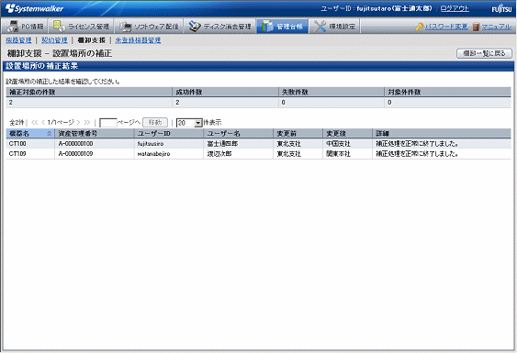Click the 全2件 total count text

point(17,123)
